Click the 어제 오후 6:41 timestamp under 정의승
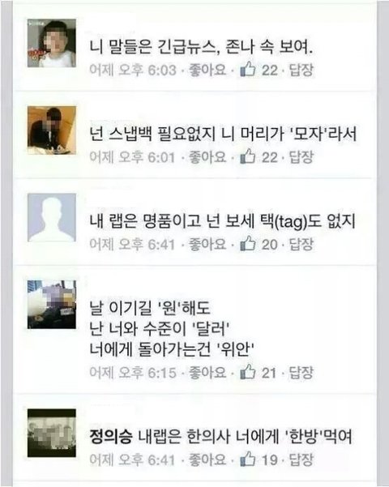 133,459
